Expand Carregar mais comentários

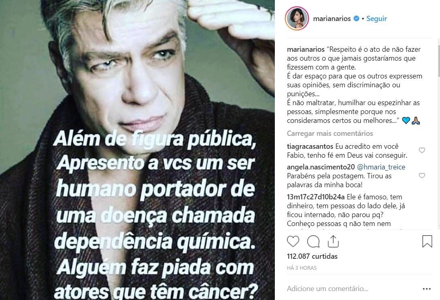pos(330,133)
